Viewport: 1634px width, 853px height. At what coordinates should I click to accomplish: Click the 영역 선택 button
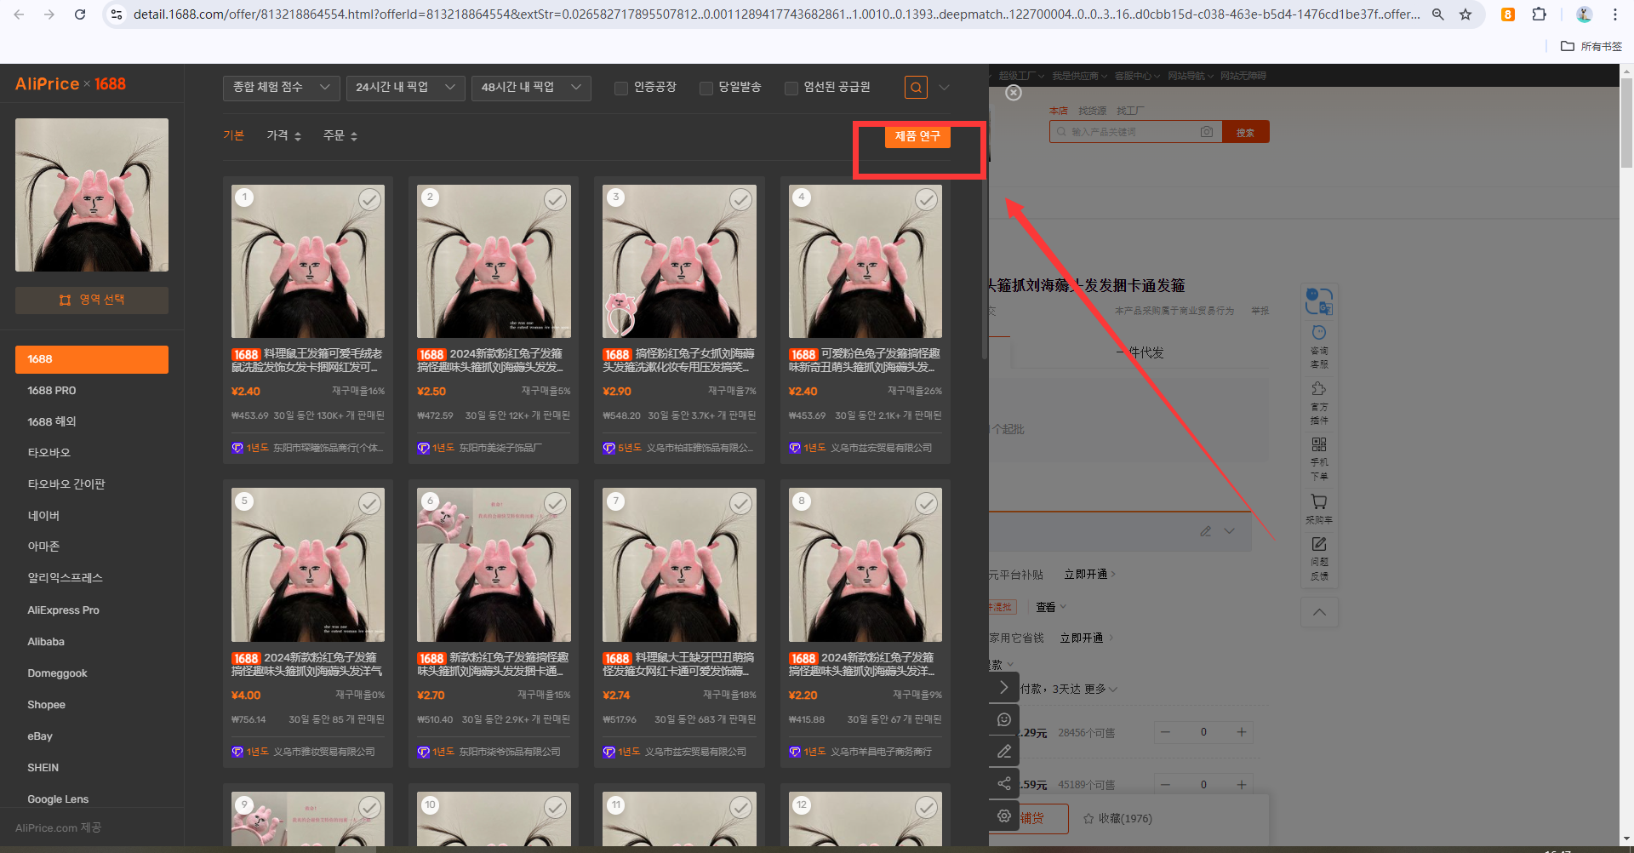click(x=92, y=300)
